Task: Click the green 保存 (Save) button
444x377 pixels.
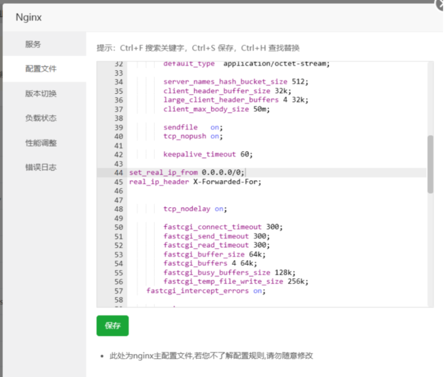Action: point(112,326)
